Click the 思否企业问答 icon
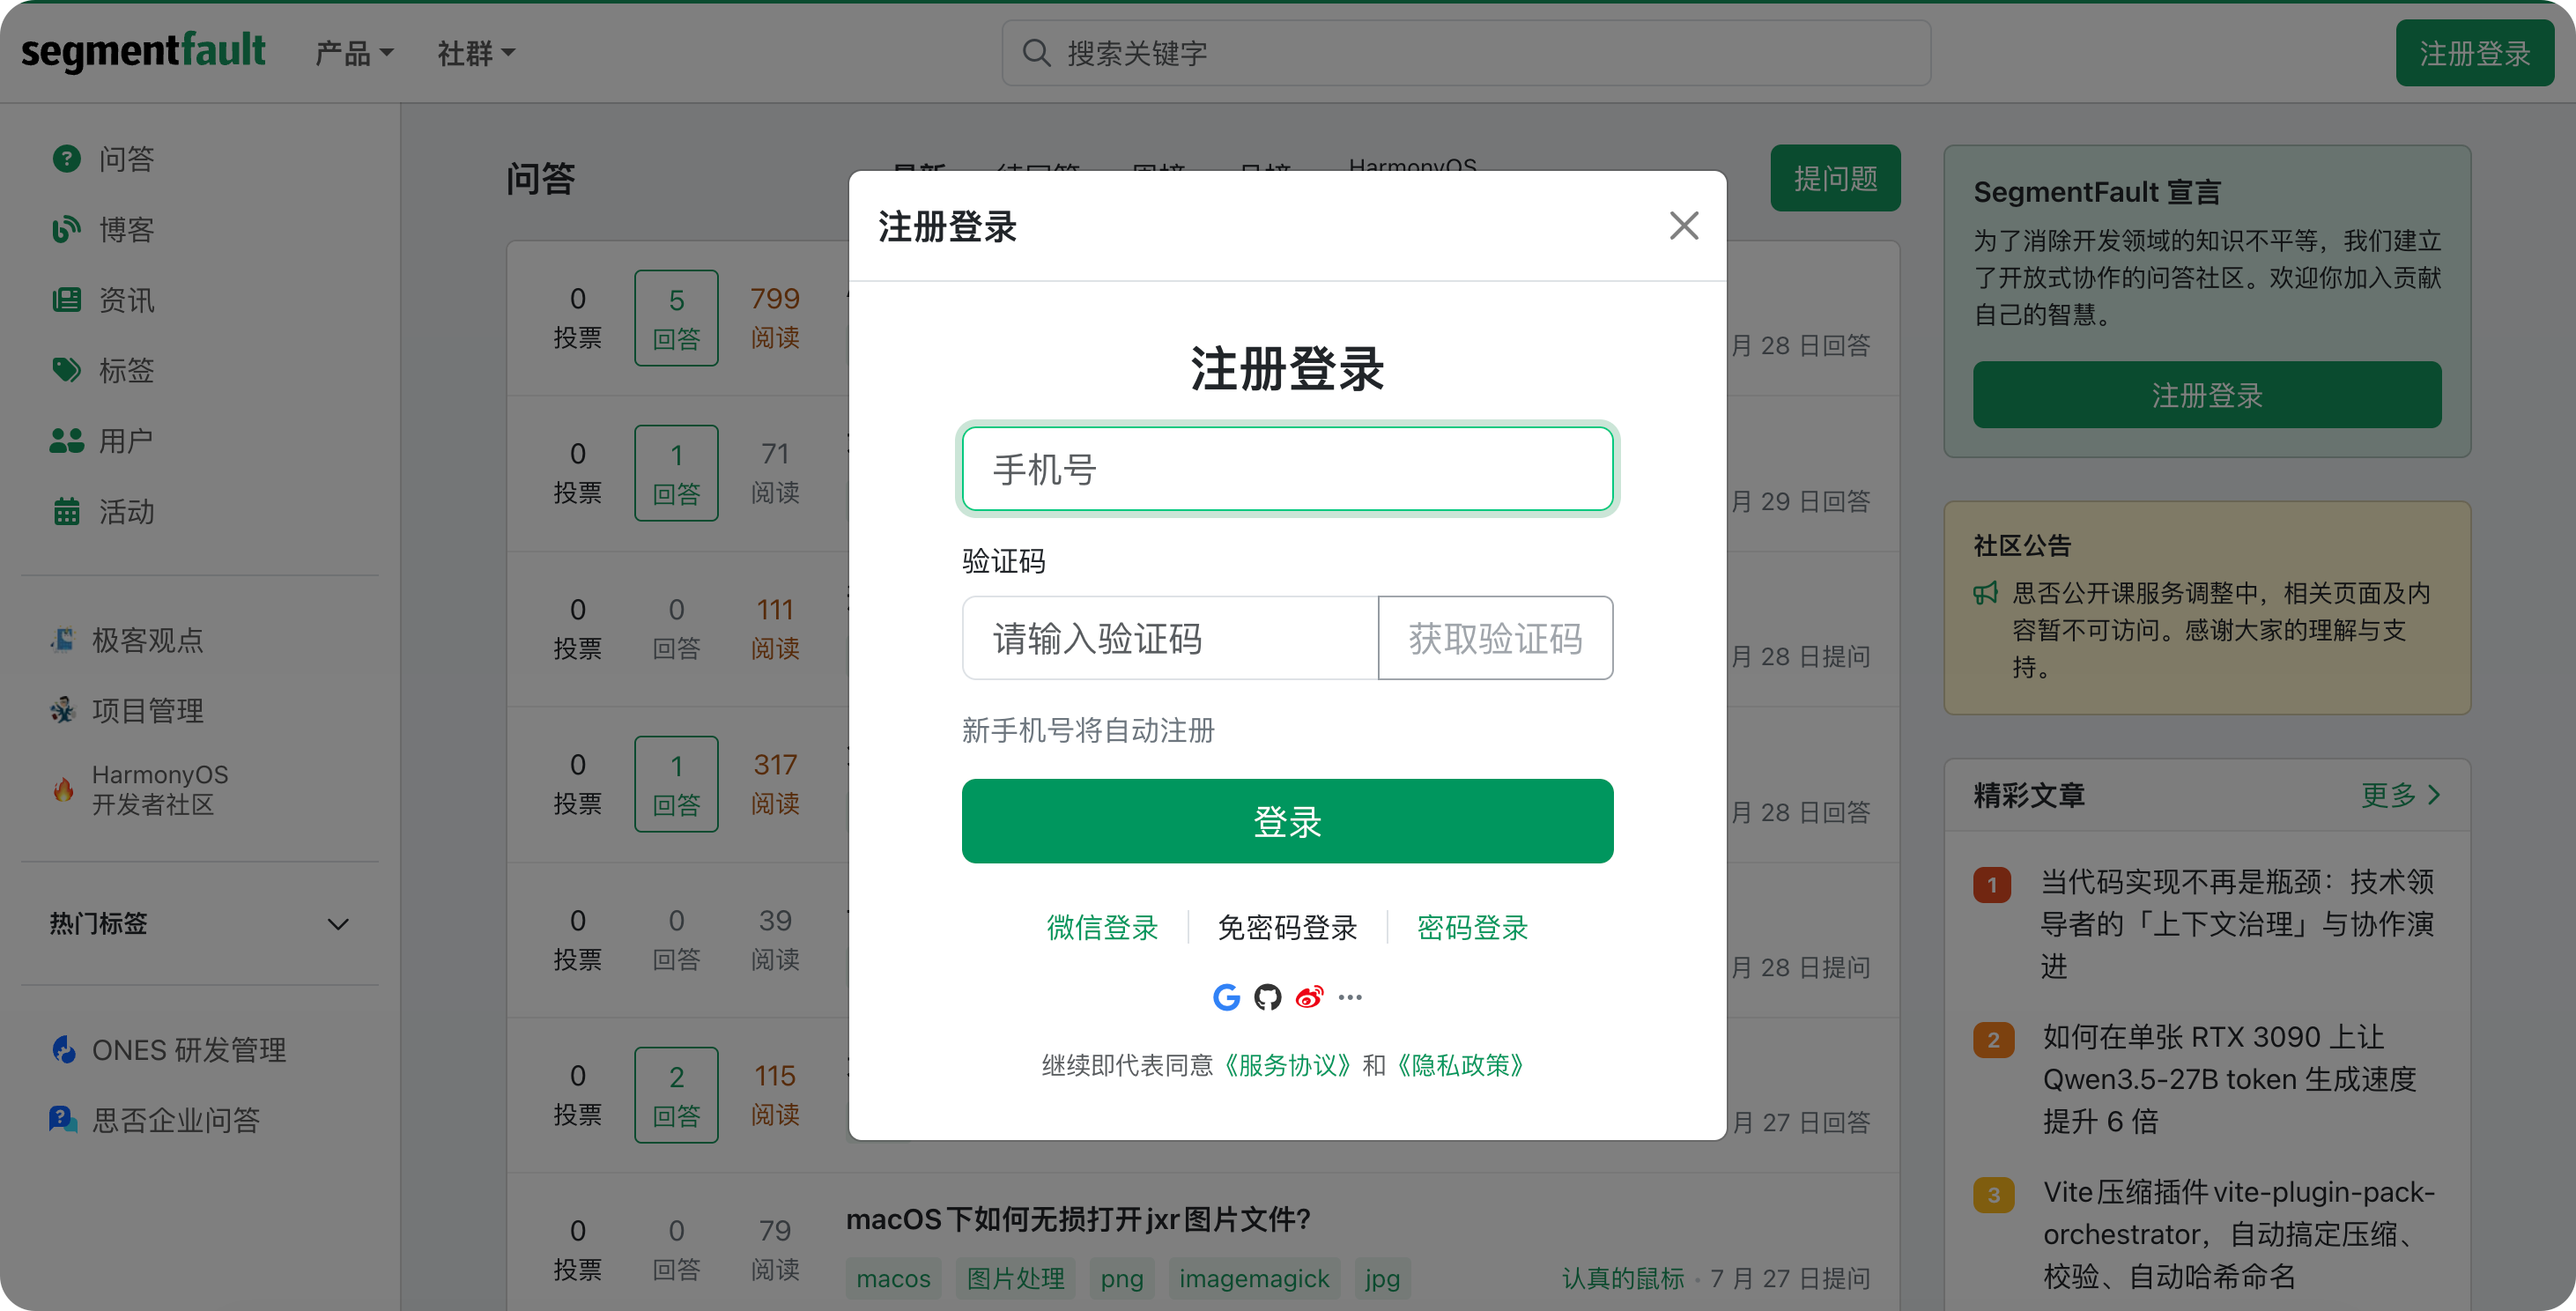Screen dimensions: 2576x1311 (x=62, y=1120)
